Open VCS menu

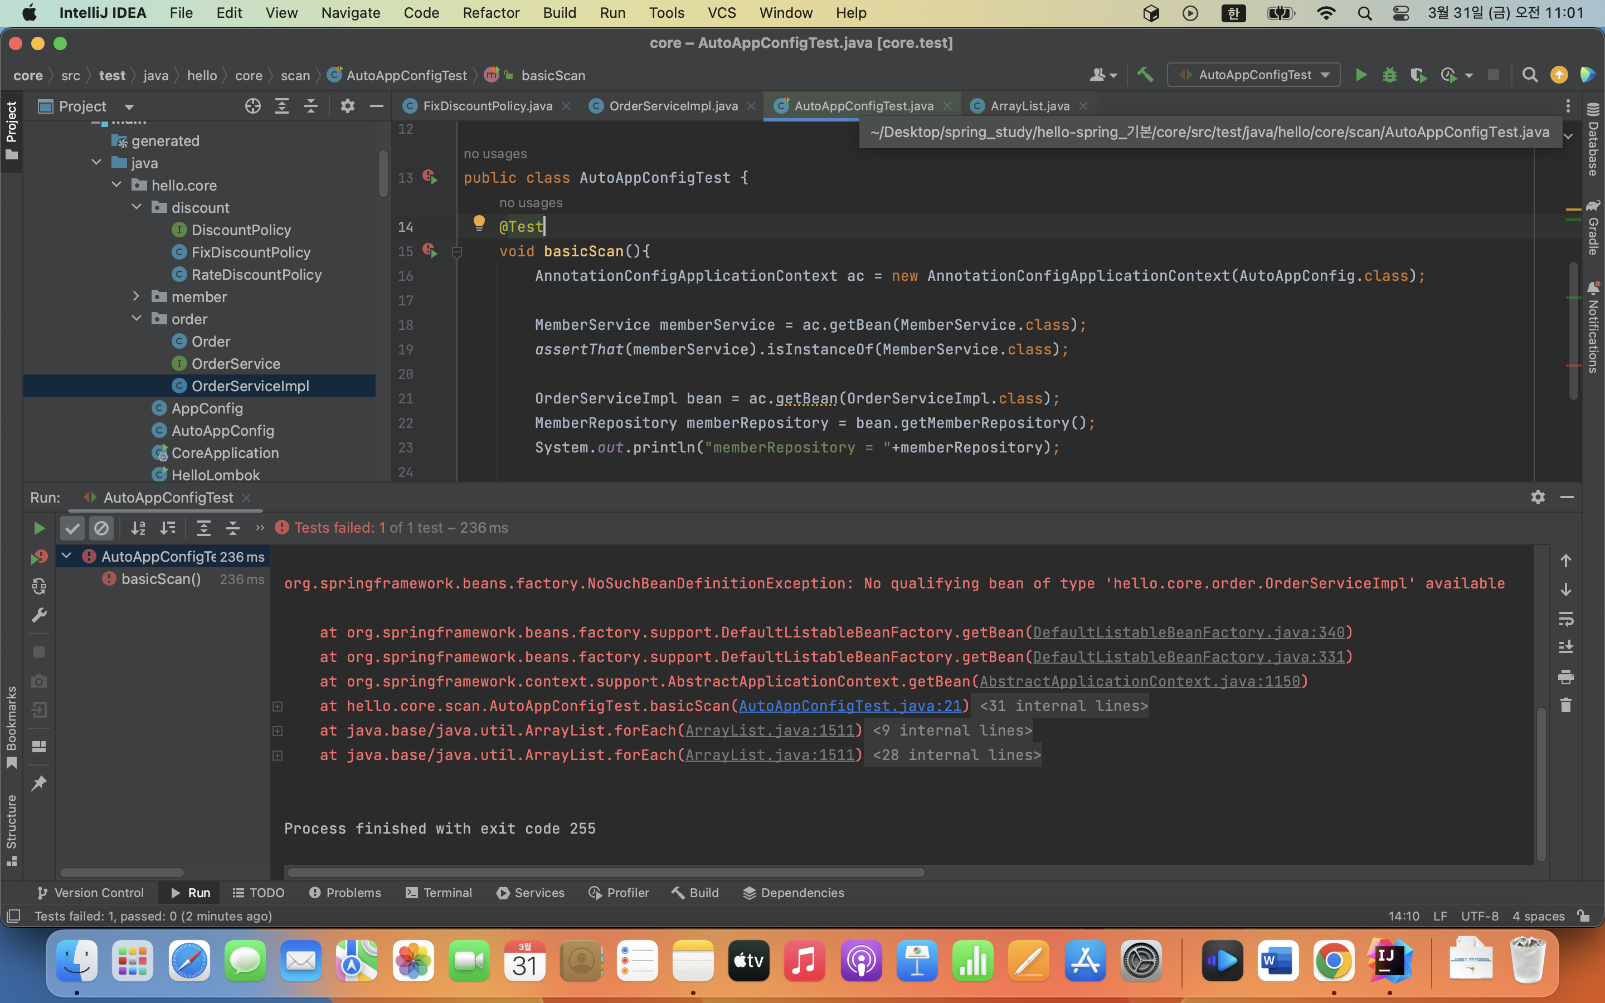(x=722, y=13)
